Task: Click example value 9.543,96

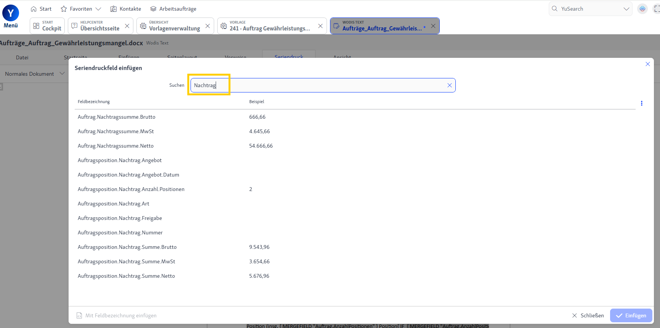Action: (x=260, y=247)
